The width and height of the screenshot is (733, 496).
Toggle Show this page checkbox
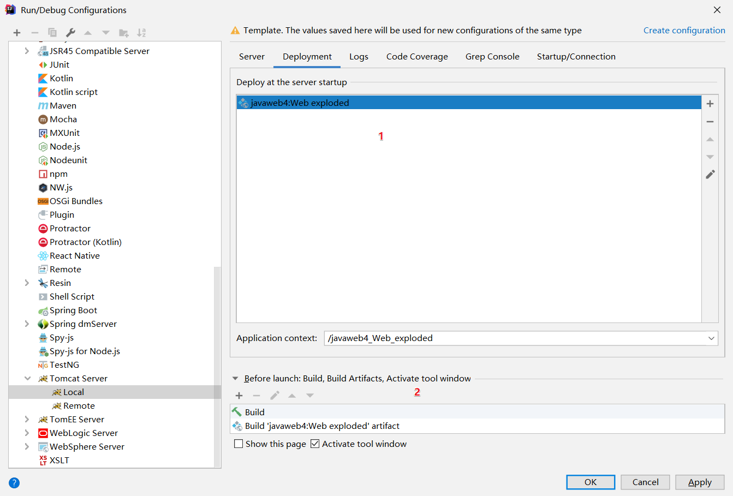point(239,444)
